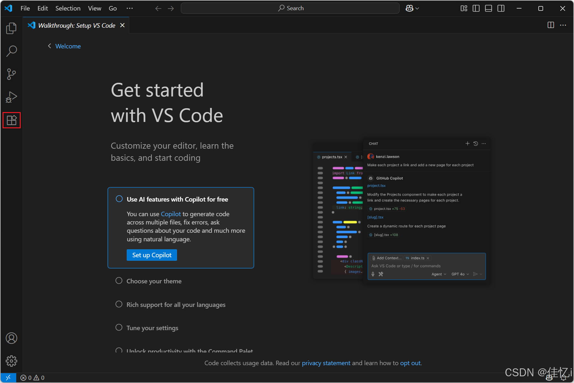Open the privacy statement link
This screenshot has width=574, height=383.
pos(326,363)
